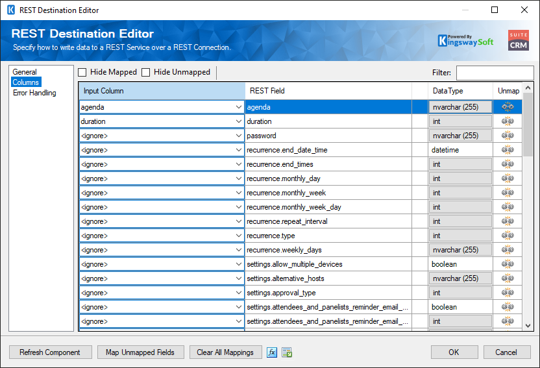Image resolution: width=540 pixels, height=368 pixels.
Task: Click the DataType column header
Action: (460, 91)
